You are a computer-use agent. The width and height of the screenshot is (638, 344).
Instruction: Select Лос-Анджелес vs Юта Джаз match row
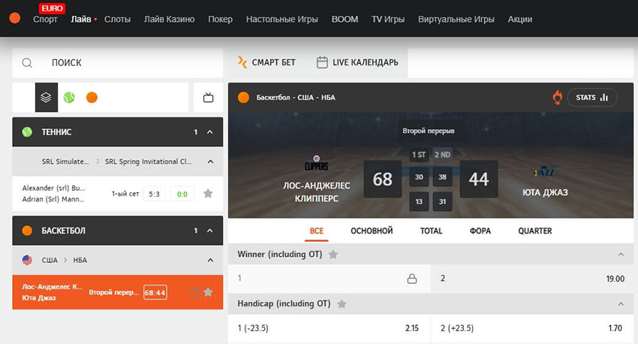coord(118,292)
